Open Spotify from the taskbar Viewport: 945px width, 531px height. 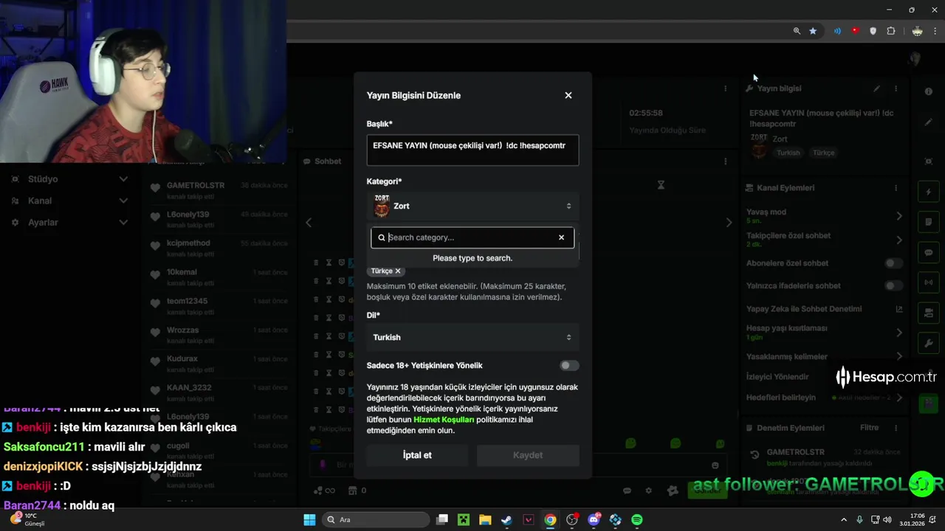coord(637,520)
